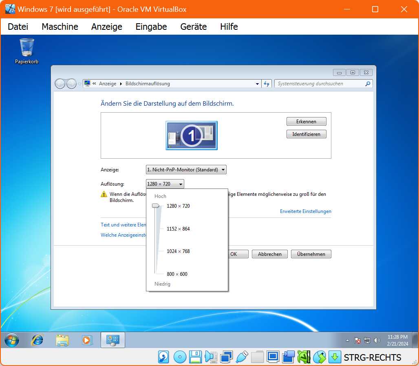Click the Welche Anzeigeeinstellungen link
This screenshot has width=419, height=366.
123,235
